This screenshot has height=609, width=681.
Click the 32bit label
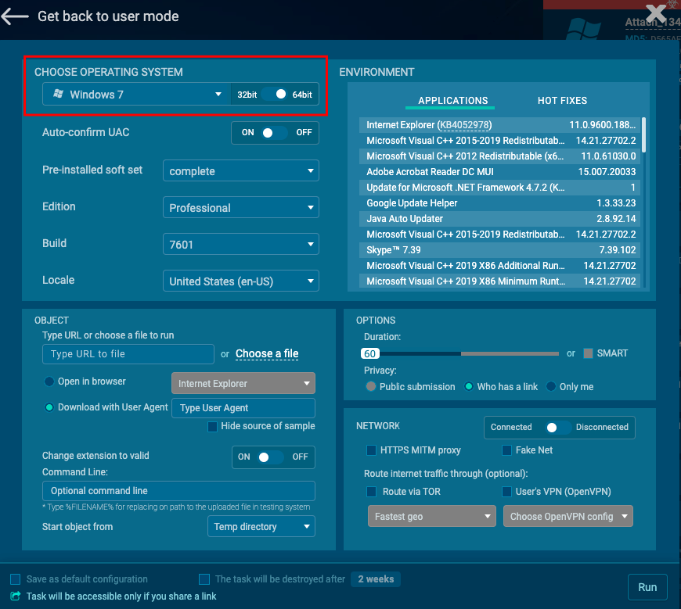coord(247,95)
